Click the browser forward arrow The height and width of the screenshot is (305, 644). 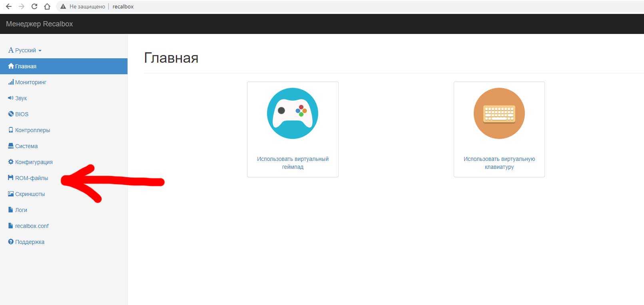coord(22,6)
